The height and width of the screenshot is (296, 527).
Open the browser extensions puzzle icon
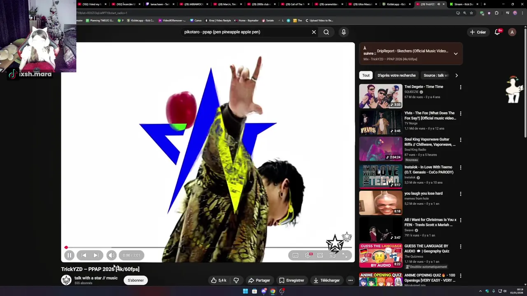pyautogui.click(x=497, y=13)
